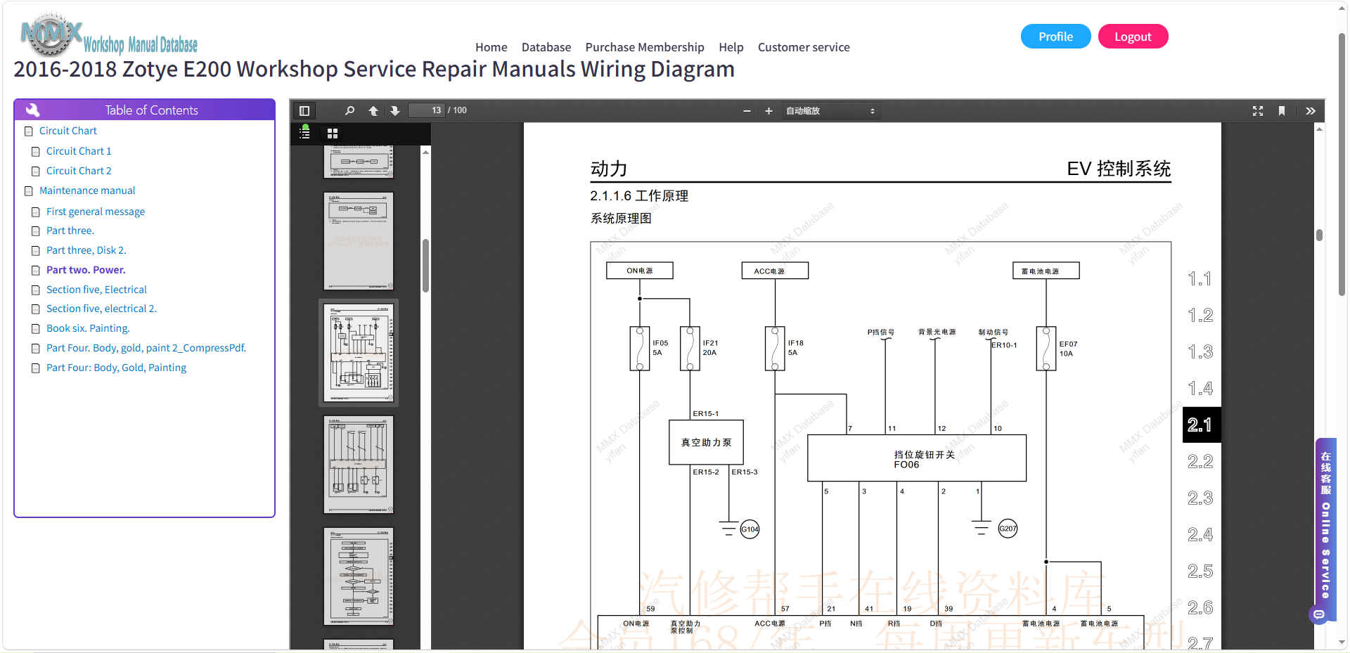
Task: Open Customer service page
Action: pyautogui.click(x=804, y=47)
